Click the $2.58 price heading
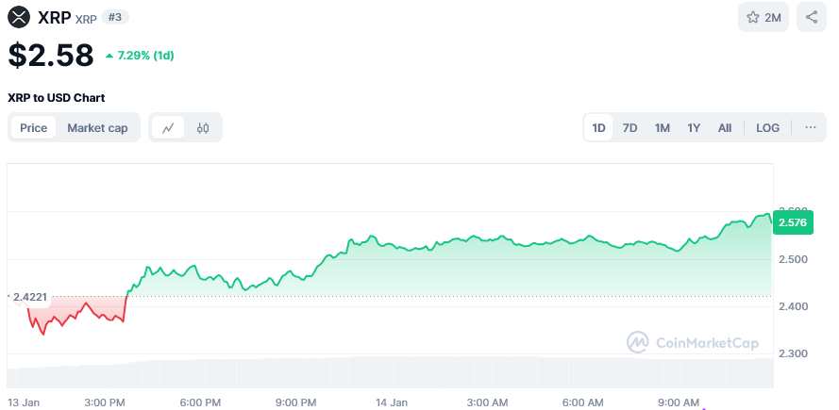 click(x=51, y=55)
